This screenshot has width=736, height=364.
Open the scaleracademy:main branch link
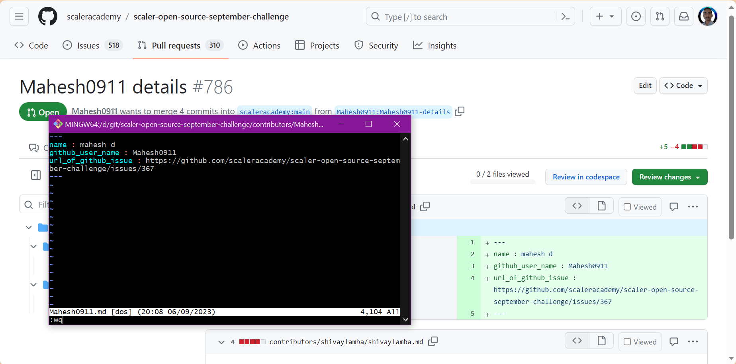(x=274, y=111)
